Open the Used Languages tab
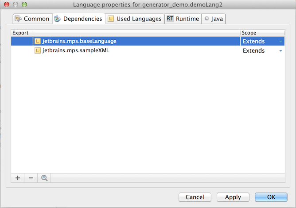The width and height of the screenshot is (296, 208). (134, 19)
